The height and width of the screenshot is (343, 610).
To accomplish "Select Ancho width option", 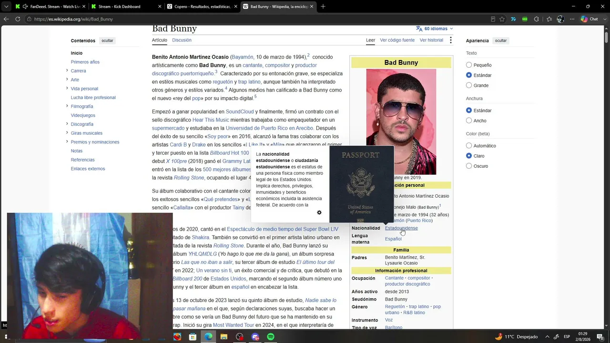I will (469, 121).
